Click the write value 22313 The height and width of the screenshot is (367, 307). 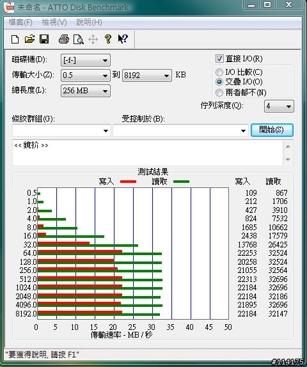pos(247,279)
